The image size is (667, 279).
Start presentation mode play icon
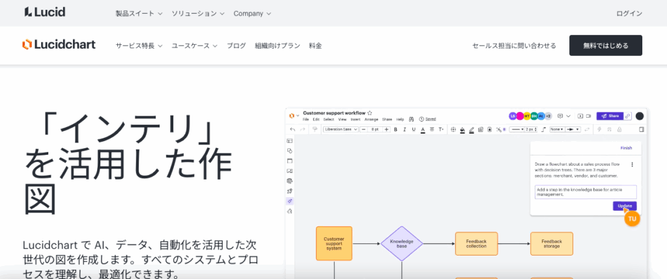[580, 116]
